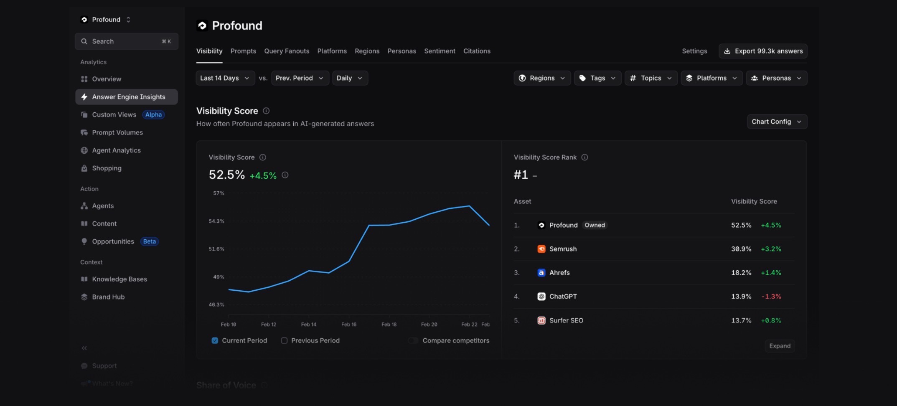Open the Settings link
The width and height of the screenshot is (897, 406).
(694, 51)
